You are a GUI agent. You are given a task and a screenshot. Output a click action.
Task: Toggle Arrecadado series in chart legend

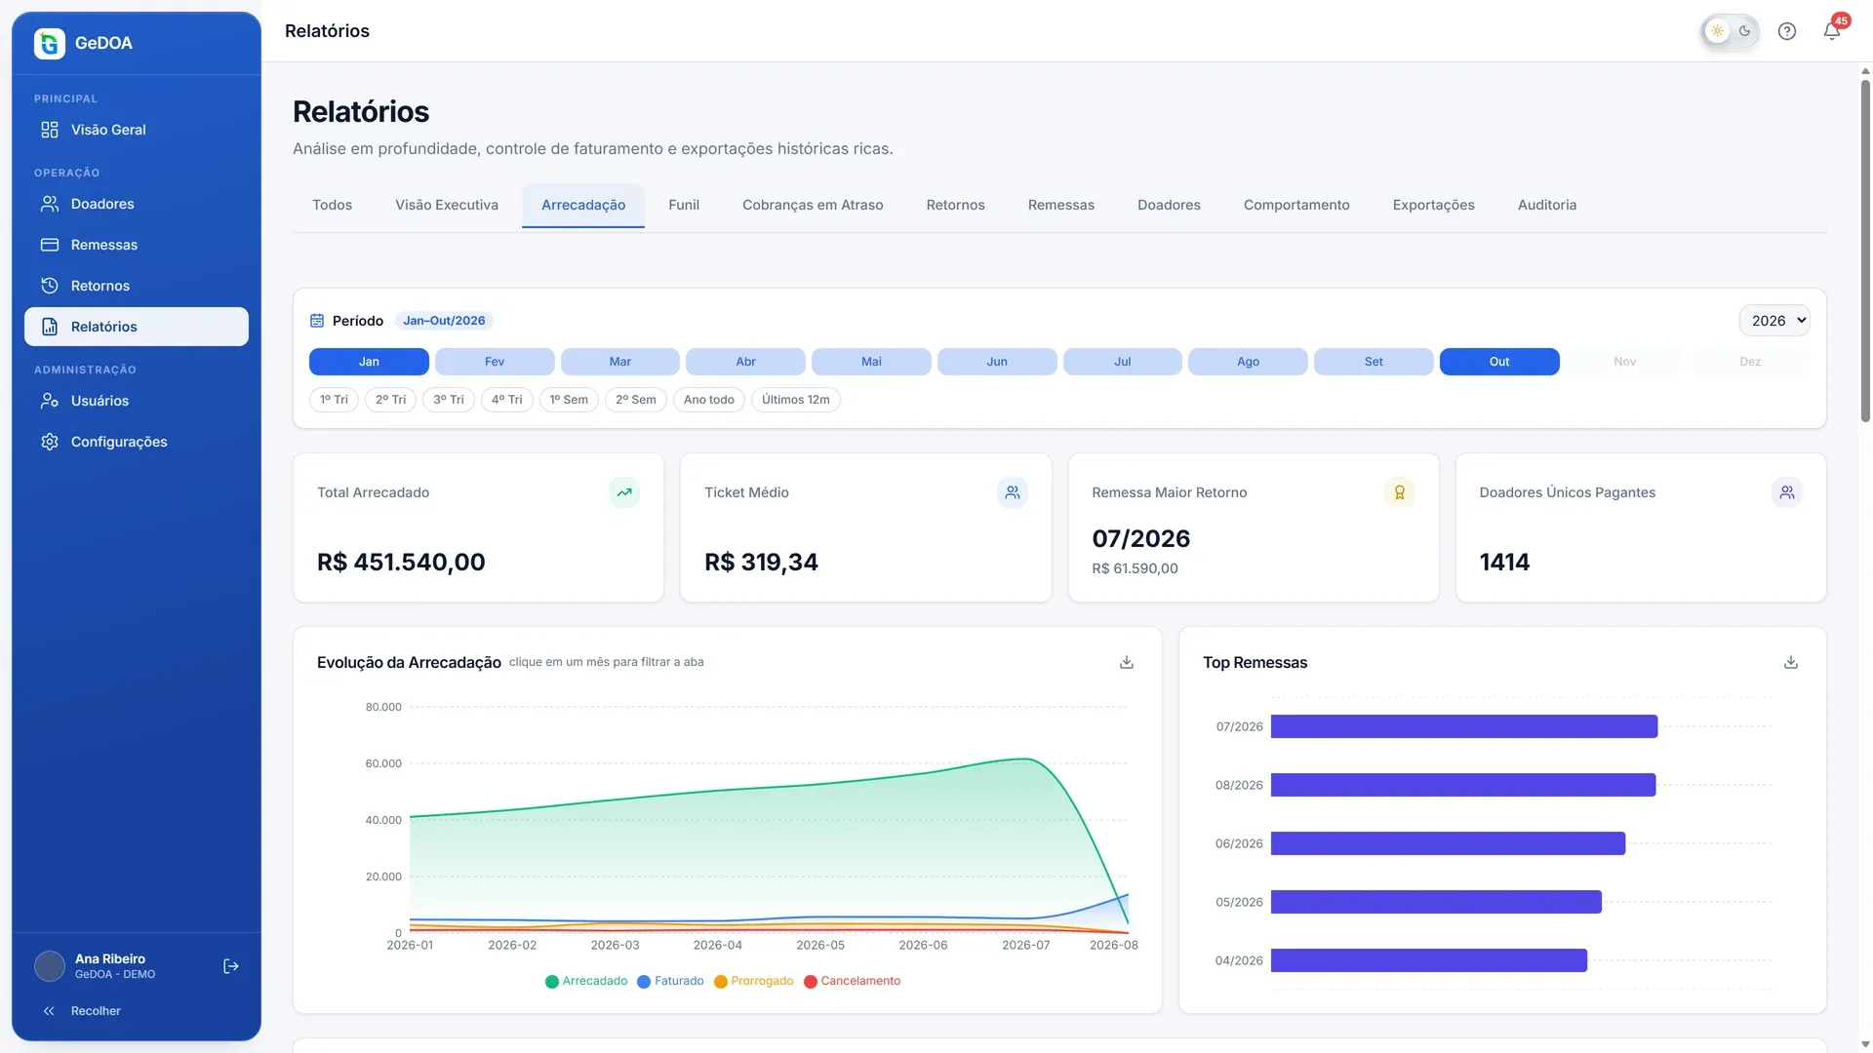click(586, 981)
